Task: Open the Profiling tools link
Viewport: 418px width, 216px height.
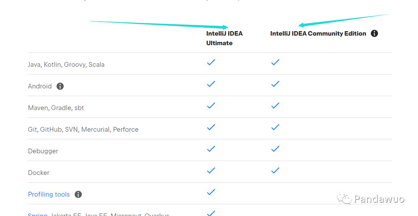Action: point(49,194)
